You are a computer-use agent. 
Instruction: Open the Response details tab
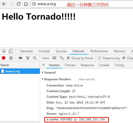tap(87, 65)
